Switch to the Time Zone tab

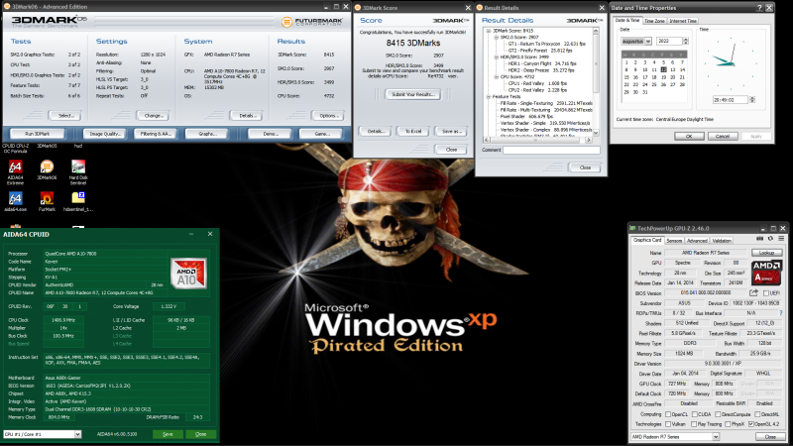(x=654, y=21)
